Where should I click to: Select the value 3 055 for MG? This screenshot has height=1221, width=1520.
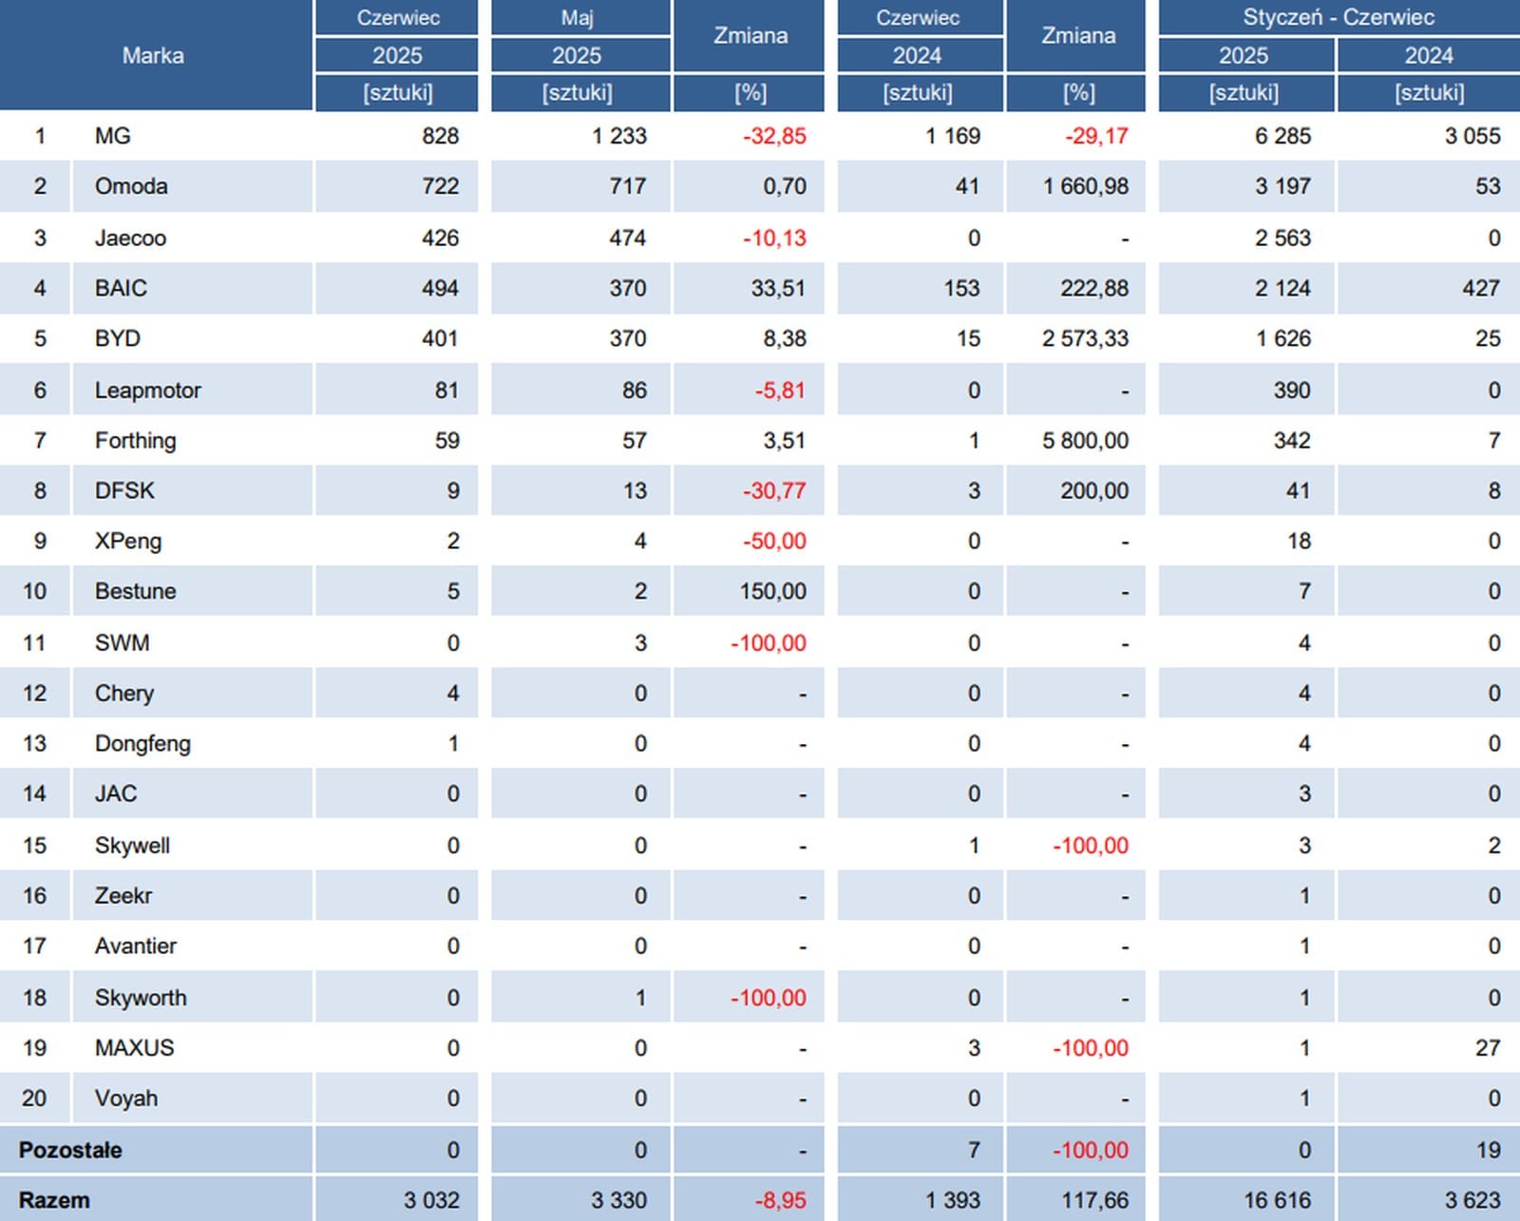pyautogui.click(x=1472, y=136)
